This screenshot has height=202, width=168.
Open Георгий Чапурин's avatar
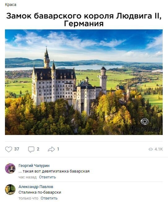coord(10,168)
